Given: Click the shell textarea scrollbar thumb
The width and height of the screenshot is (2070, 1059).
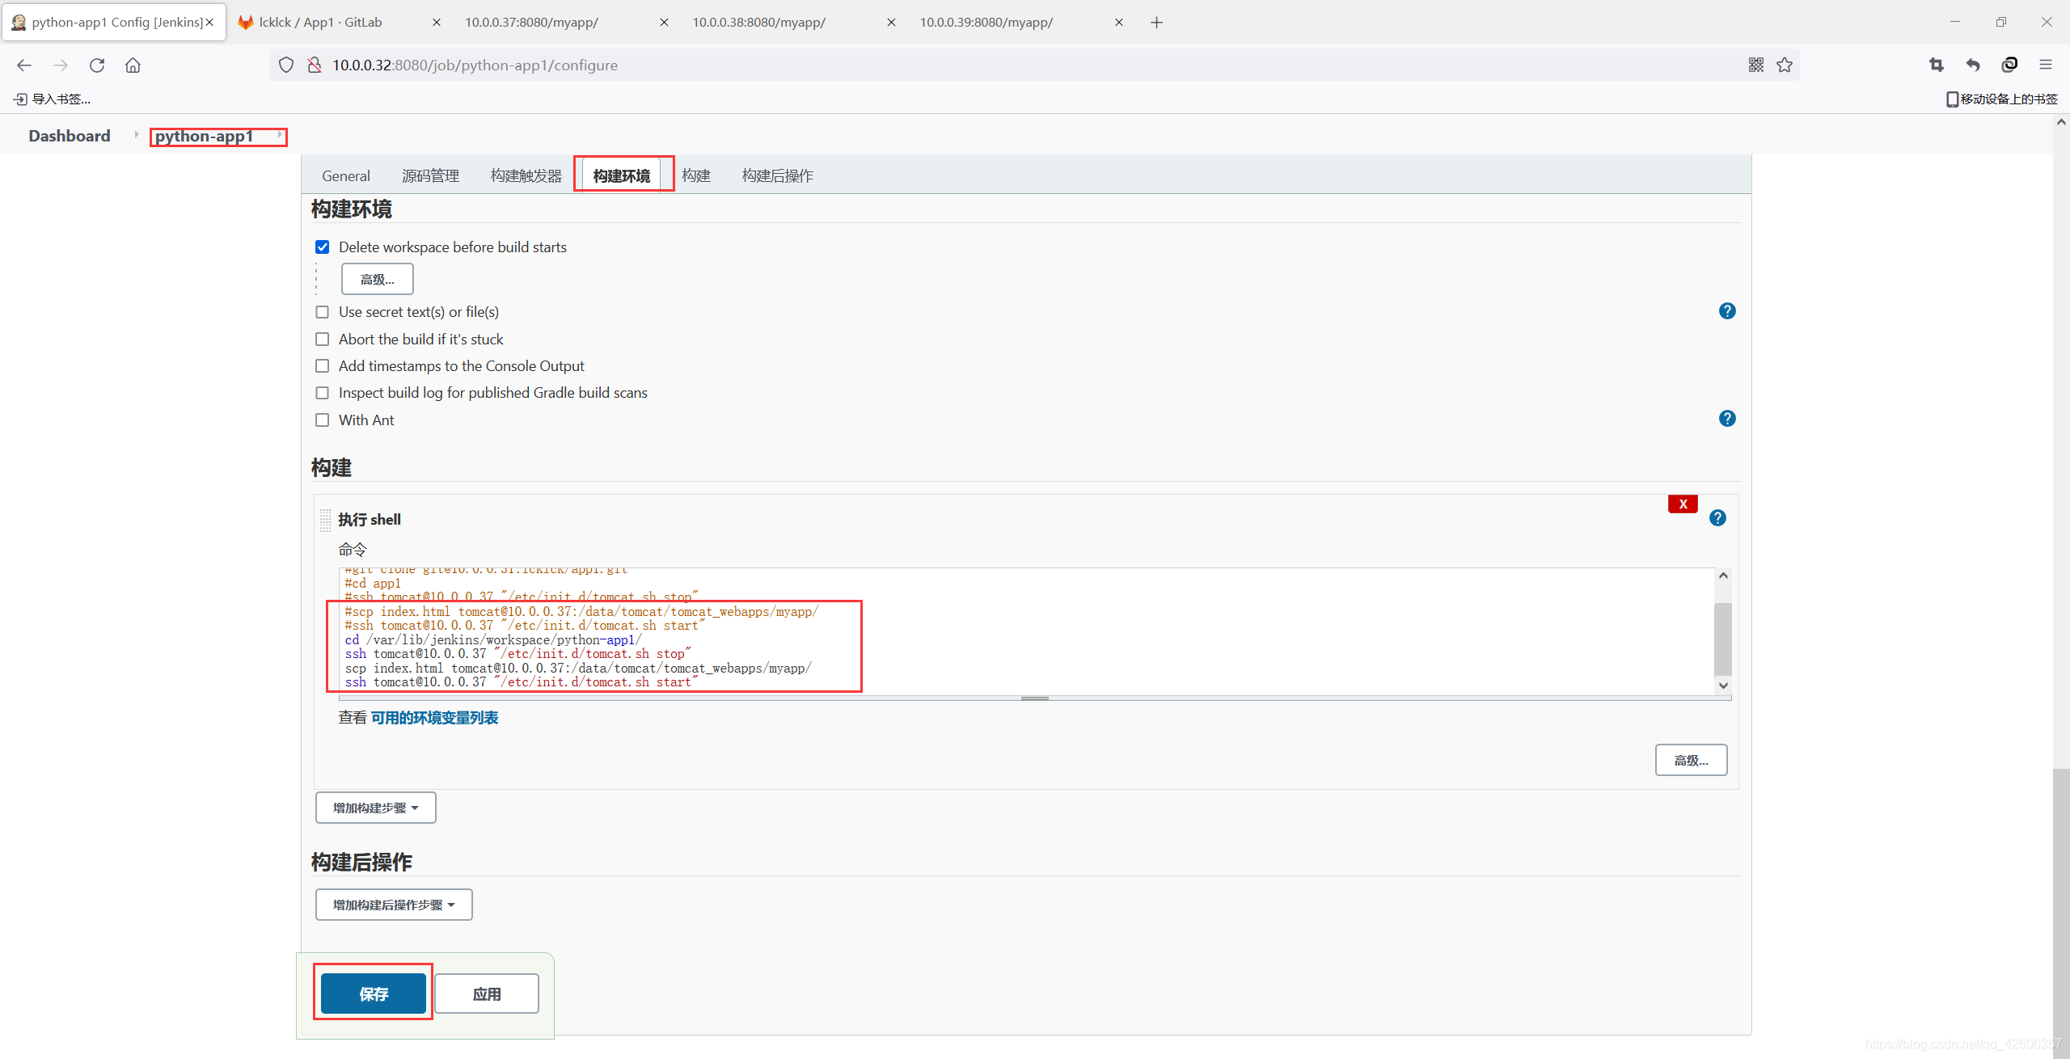Looking at the screenshot, I should click(x=1723, y=639).
